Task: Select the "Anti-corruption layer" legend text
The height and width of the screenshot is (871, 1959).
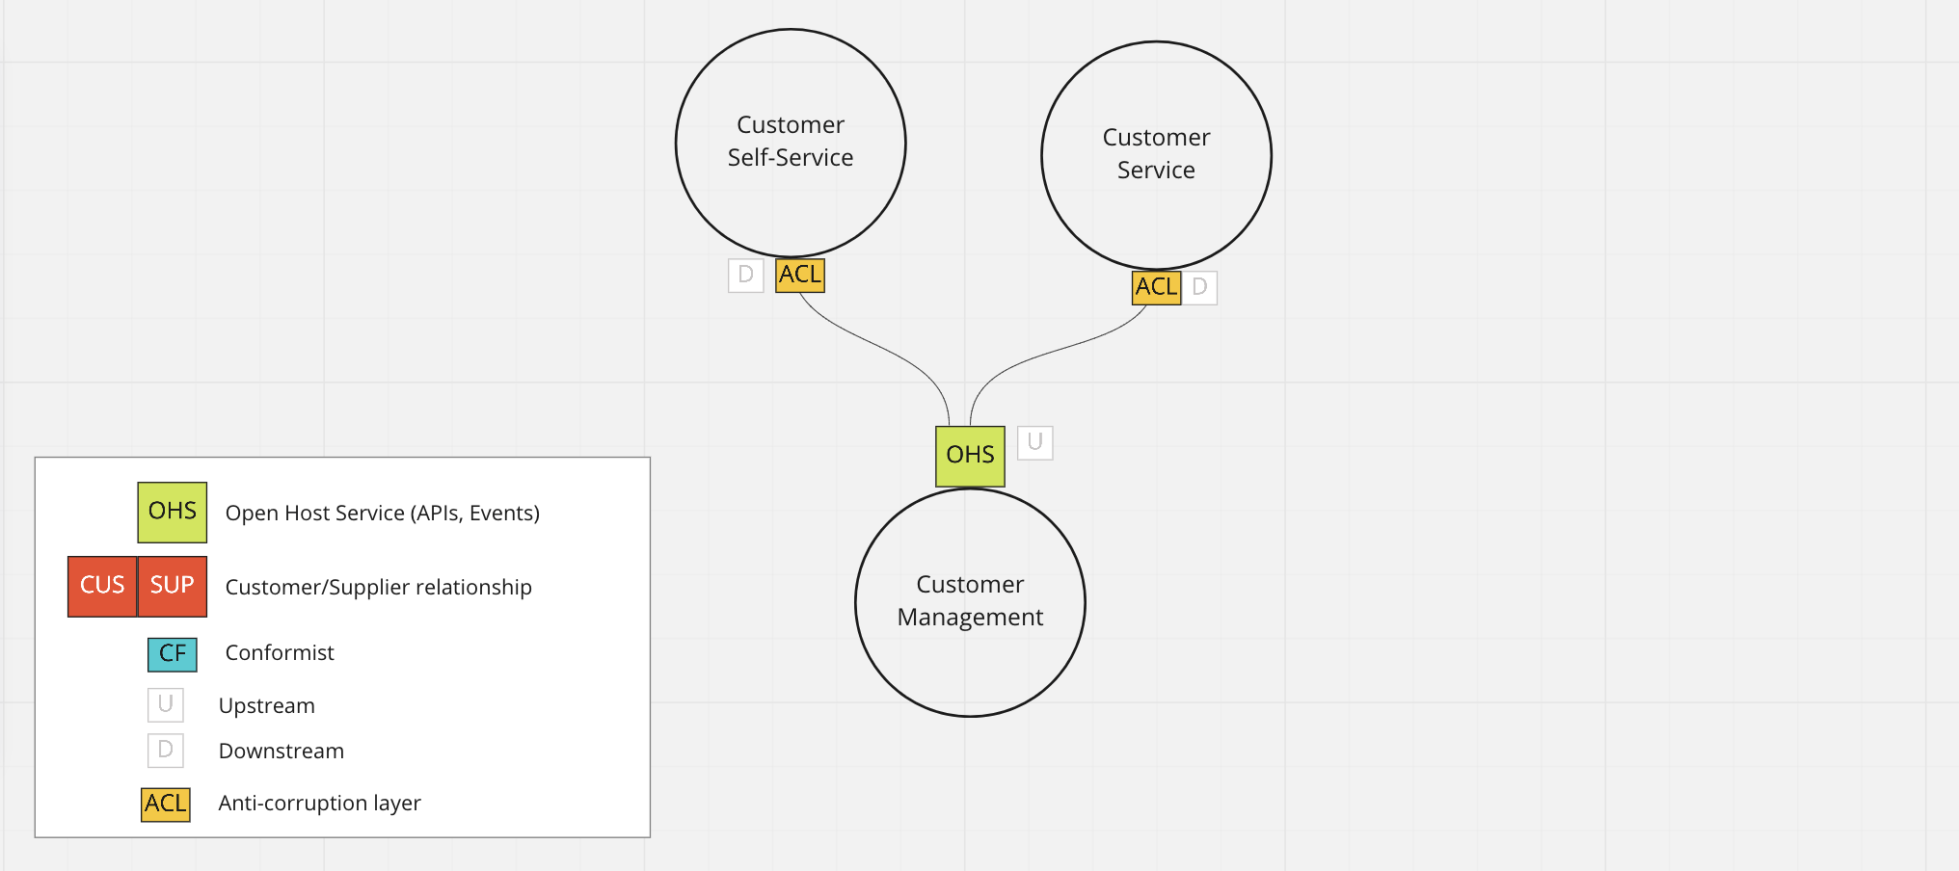Action: pos(319,804)
